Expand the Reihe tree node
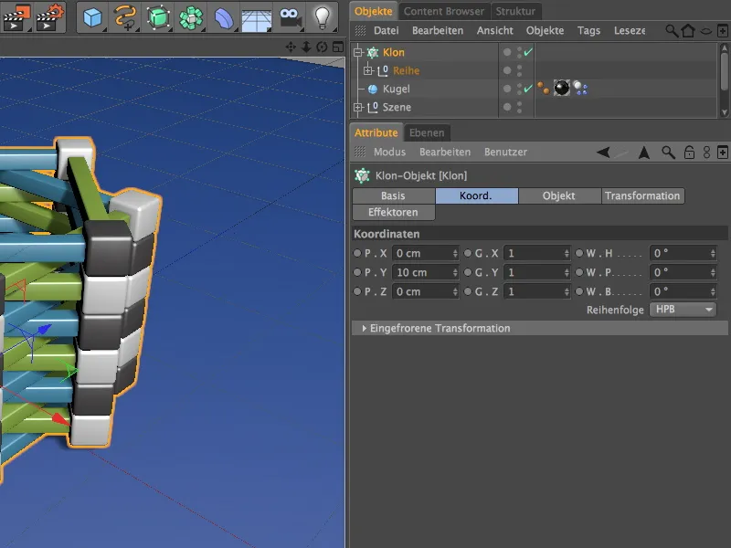 click(x=368, y=70)
